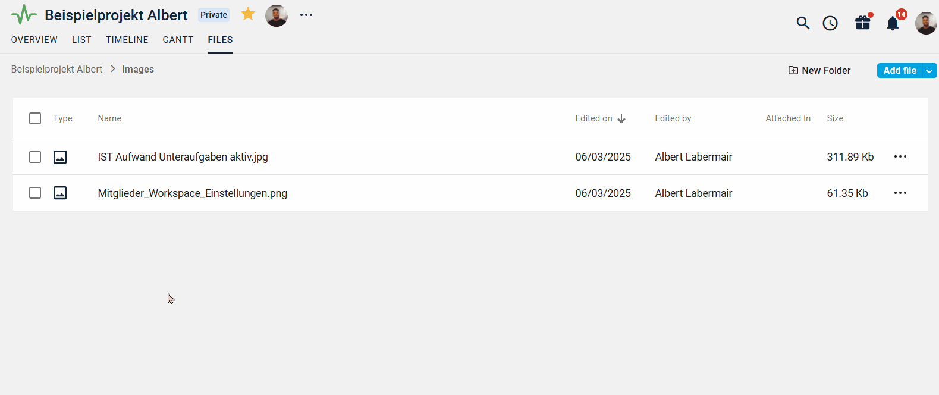Open three-dot menu for Mitglieder_Workspace file row
This screenshot has height=395, width=939.
tap(900, 193)
